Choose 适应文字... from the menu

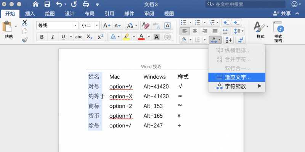pyautogui.click(x=237, y=78)
